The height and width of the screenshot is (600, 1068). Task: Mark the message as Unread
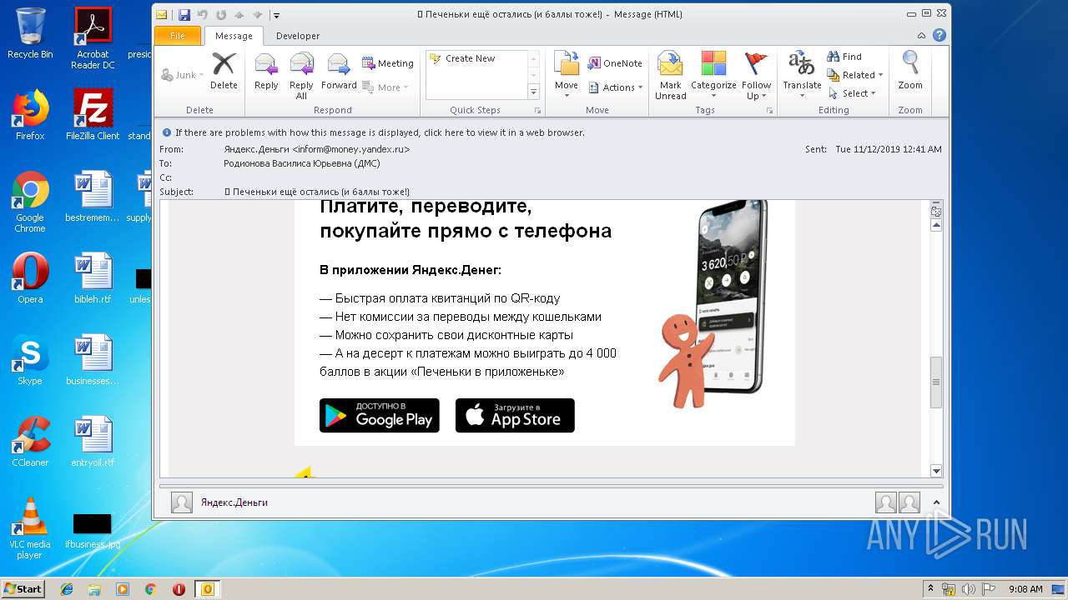(670, 75)
